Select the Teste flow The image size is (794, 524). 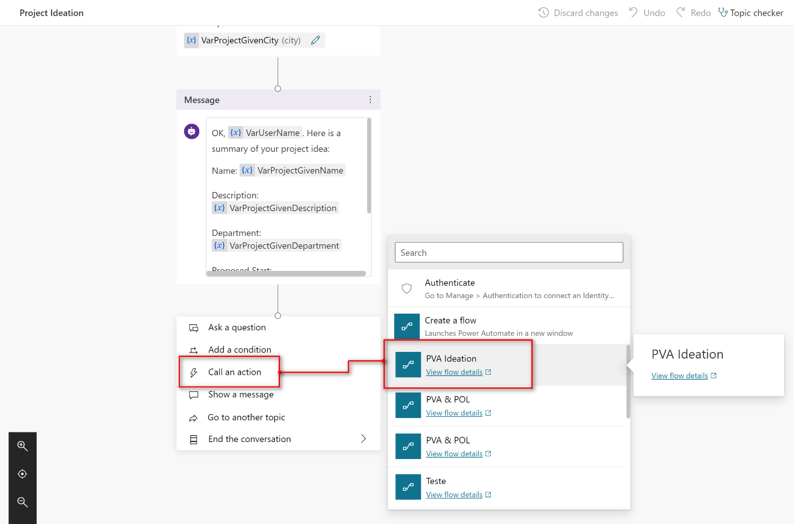tap(507, 487)
